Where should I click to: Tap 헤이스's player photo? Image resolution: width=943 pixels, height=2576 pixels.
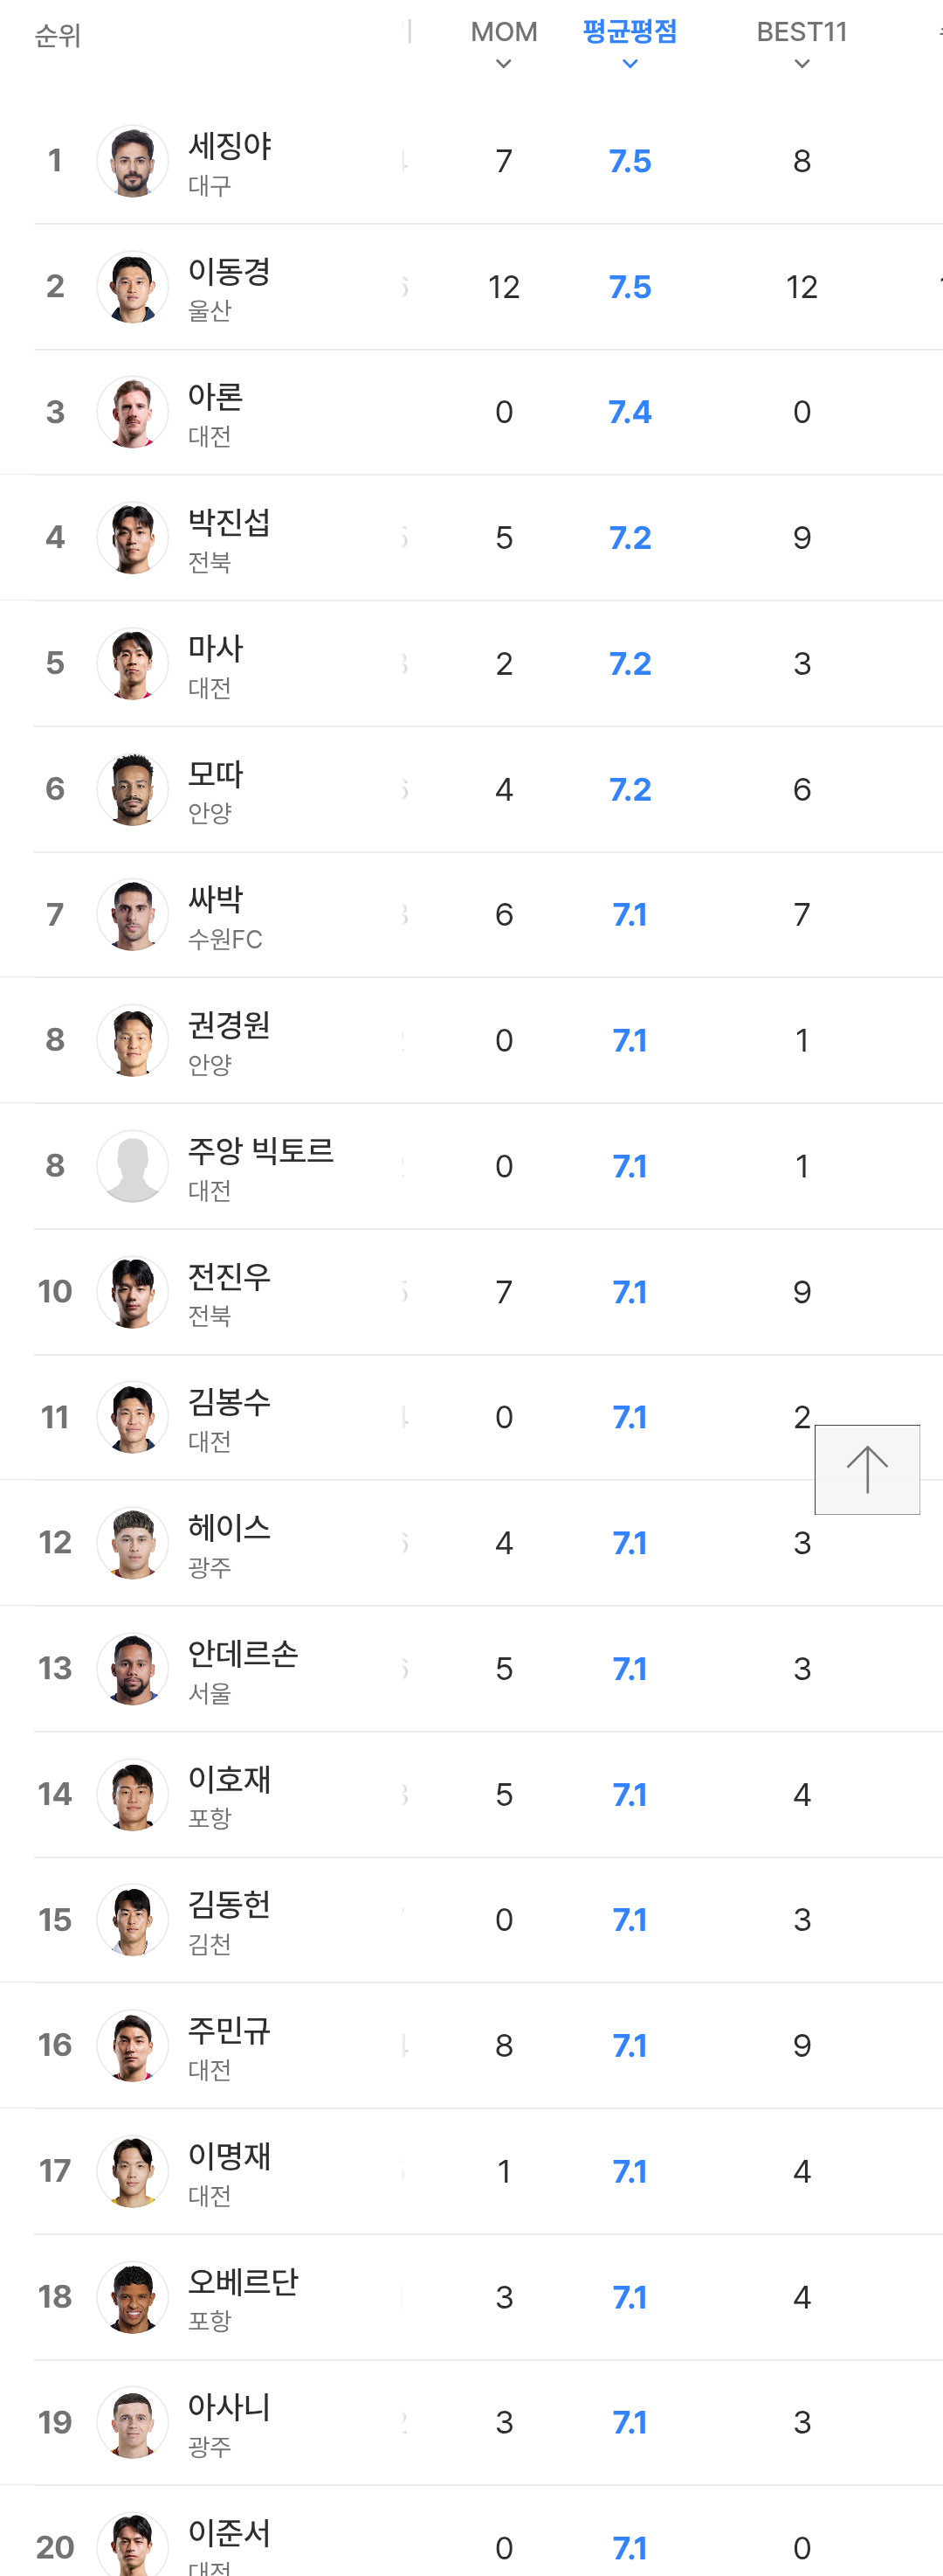[x=132, y=1543]
